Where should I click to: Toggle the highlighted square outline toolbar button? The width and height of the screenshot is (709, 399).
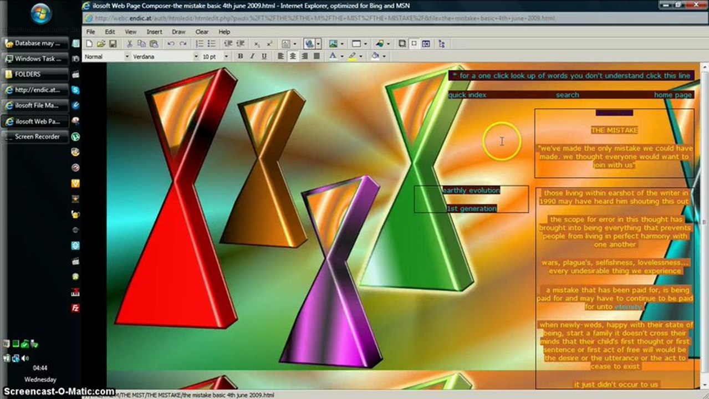(414, 44)
